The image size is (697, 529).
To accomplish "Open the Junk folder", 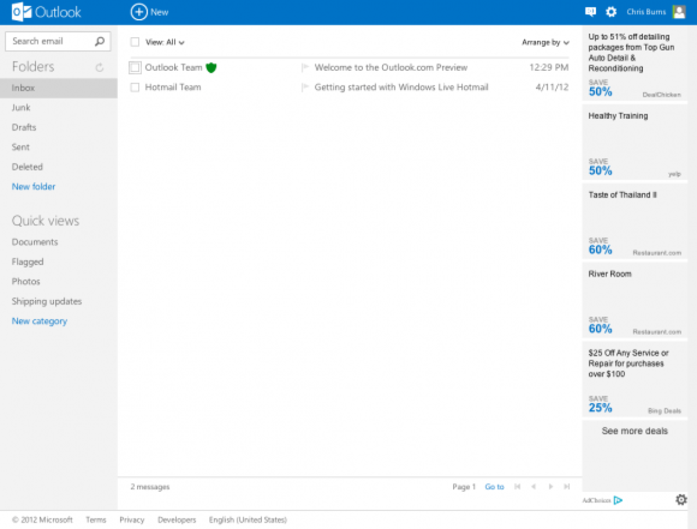I will coord(21,108).
